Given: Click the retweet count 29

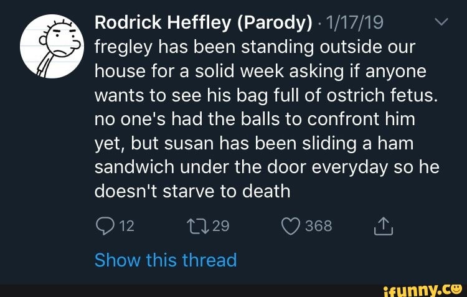Looking at the screenshot, I should 221,227.
